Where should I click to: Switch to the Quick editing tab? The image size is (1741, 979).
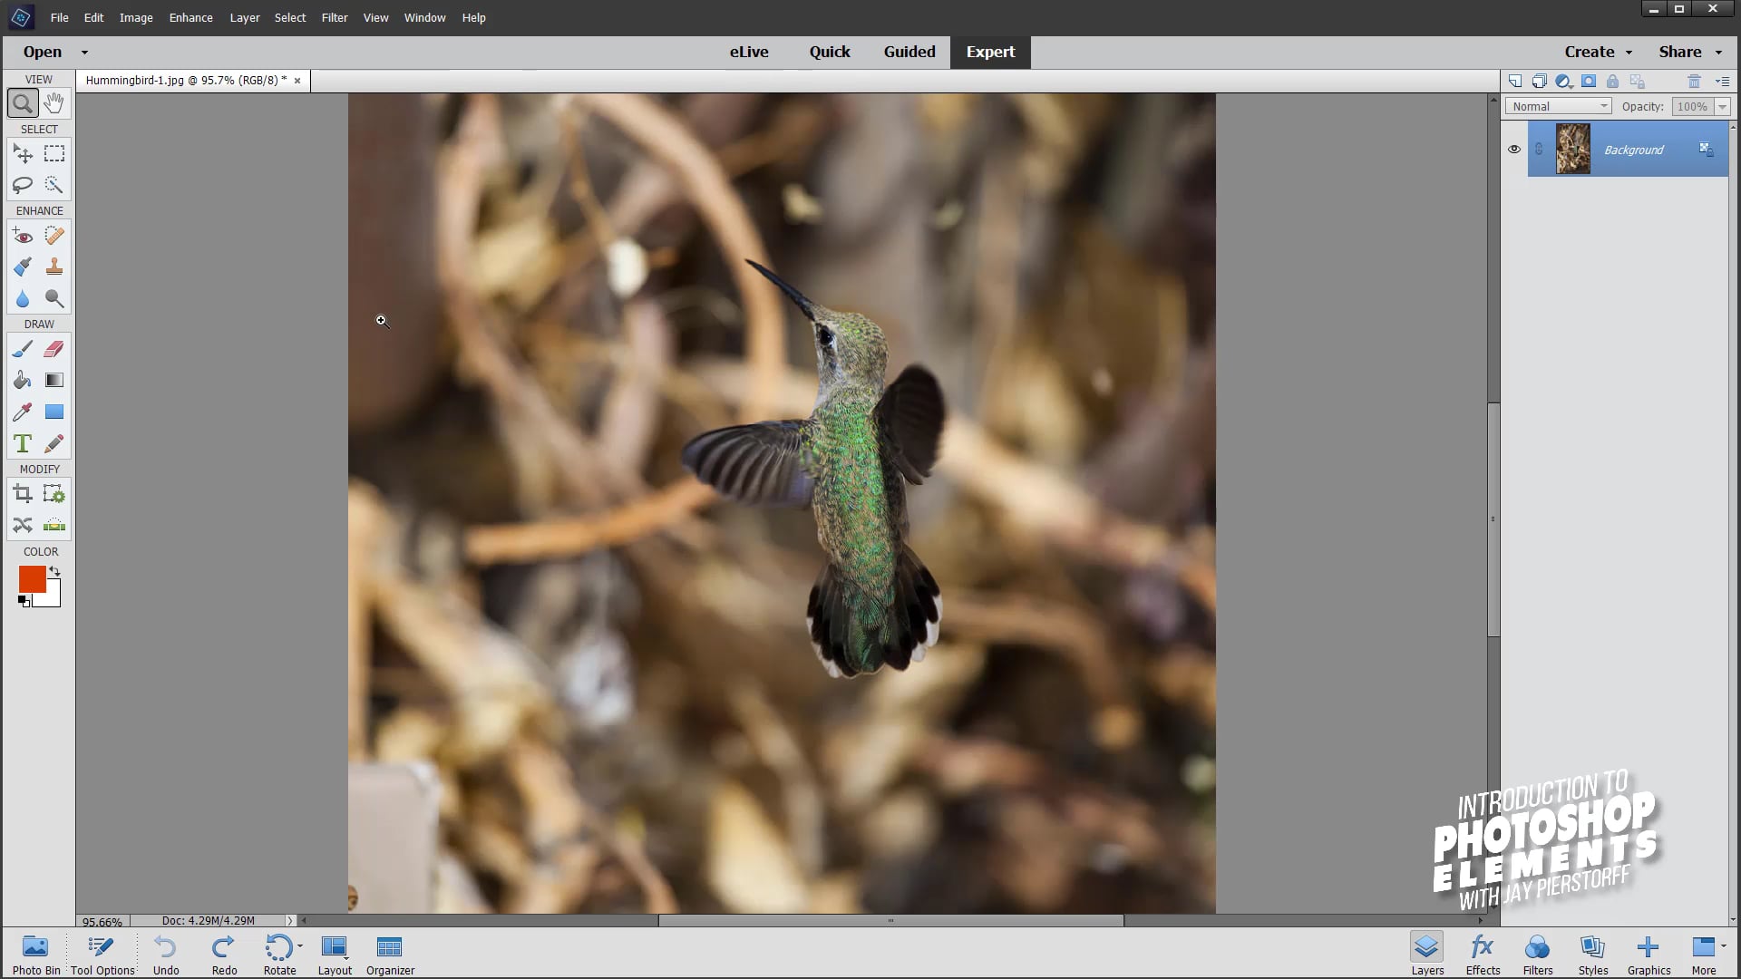[x=829, y=52]
